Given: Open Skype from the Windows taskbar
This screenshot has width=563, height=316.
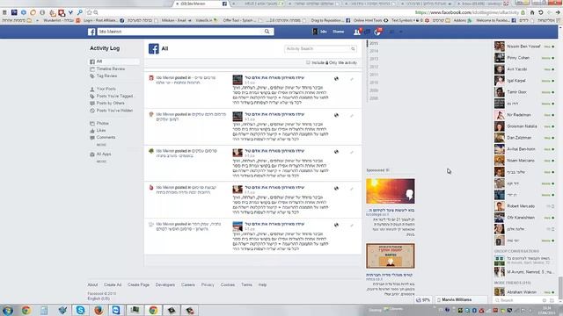Looking at the screenshot, I should coord(80,310).
